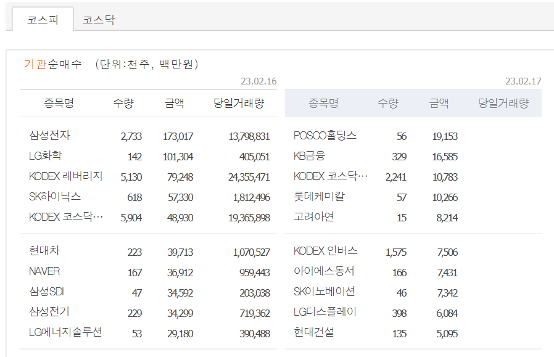Open the 고려아연 stock link
Screen dimensions: 554x357
(x=314, y=216)
